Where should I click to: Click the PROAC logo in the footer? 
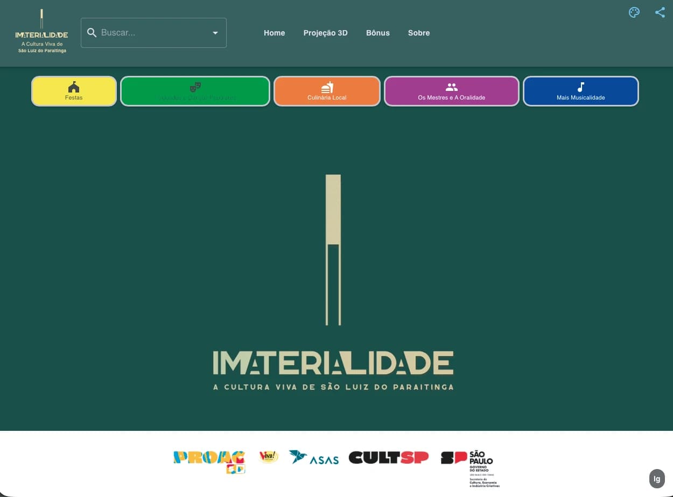coord(209,461)
